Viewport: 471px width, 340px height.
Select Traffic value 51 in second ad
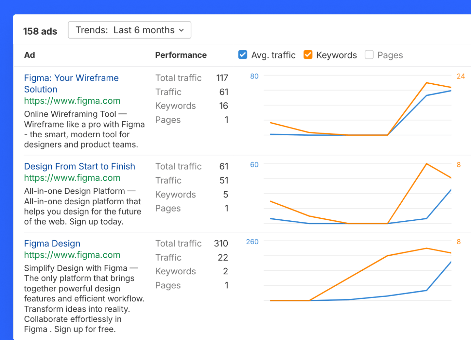[224, 180]
